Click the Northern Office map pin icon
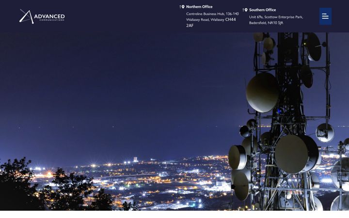The width and height of the screenshot is (349, 218). click(183, 7)
